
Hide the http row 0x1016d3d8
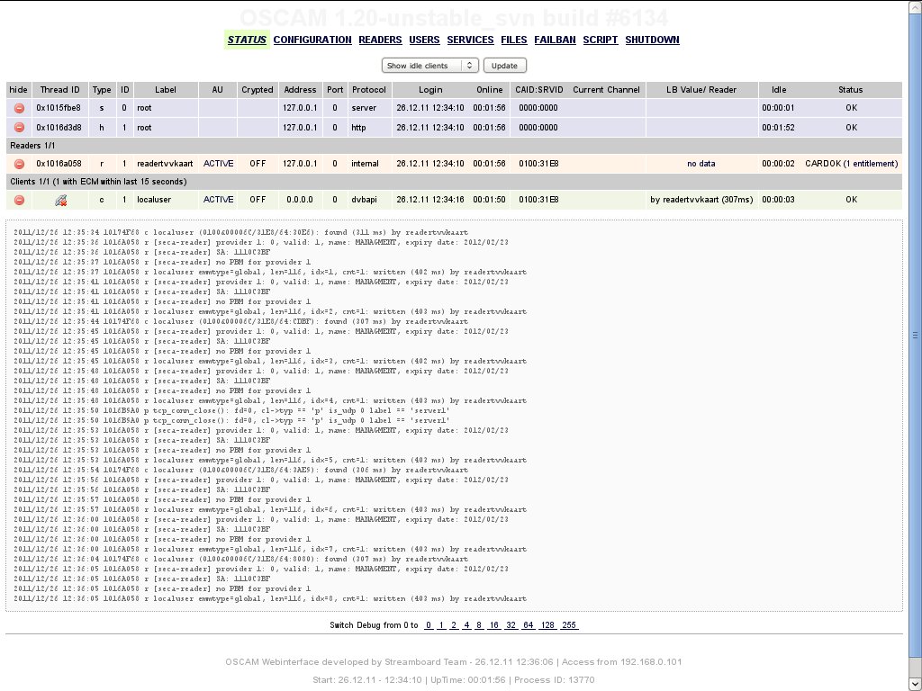coord(19,128)
